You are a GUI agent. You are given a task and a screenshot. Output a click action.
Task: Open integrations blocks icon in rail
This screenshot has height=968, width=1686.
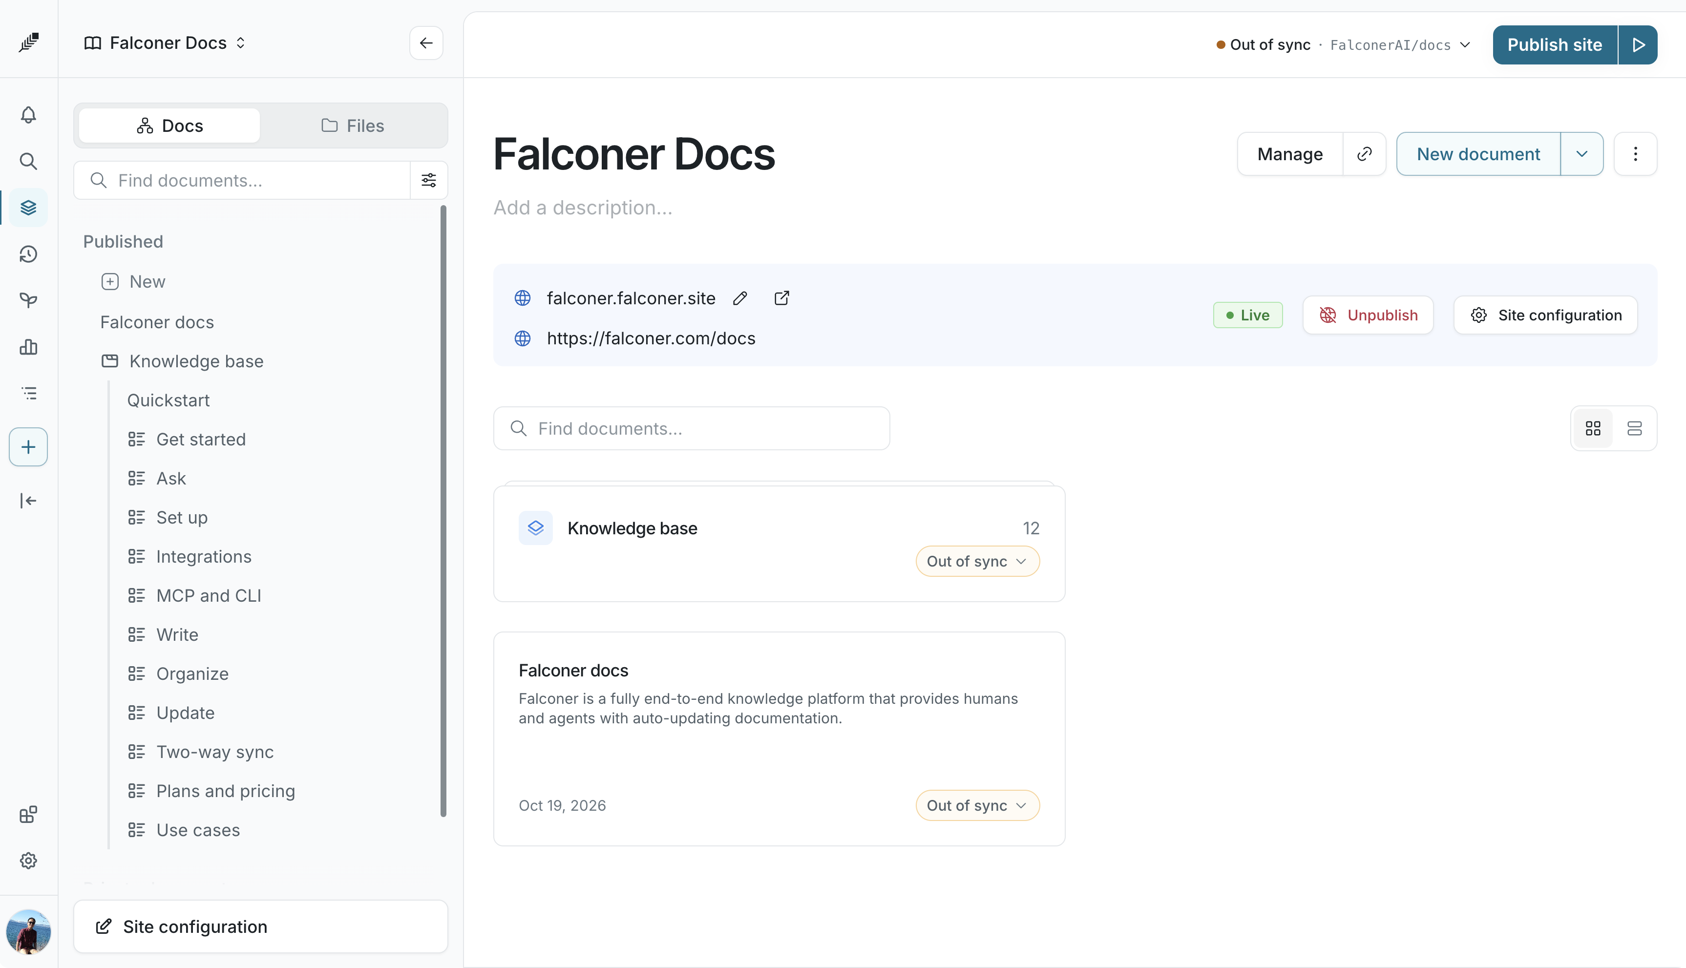point(28,815)
